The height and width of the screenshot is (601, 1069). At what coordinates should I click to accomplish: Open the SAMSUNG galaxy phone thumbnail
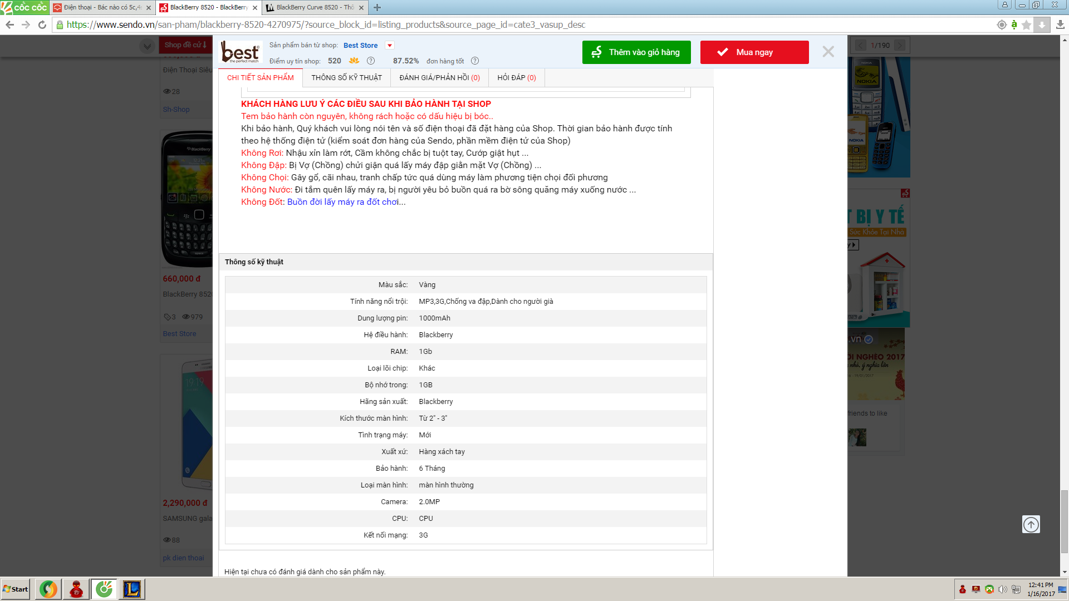(196, 424)
